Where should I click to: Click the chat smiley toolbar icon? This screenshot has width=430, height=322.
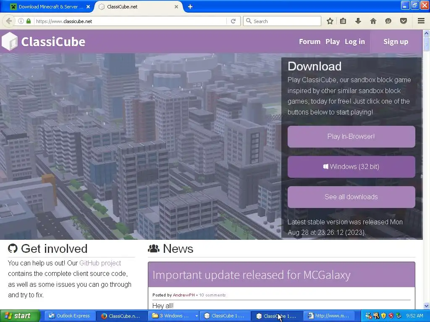pyautogui.click(x=388, y=21)
